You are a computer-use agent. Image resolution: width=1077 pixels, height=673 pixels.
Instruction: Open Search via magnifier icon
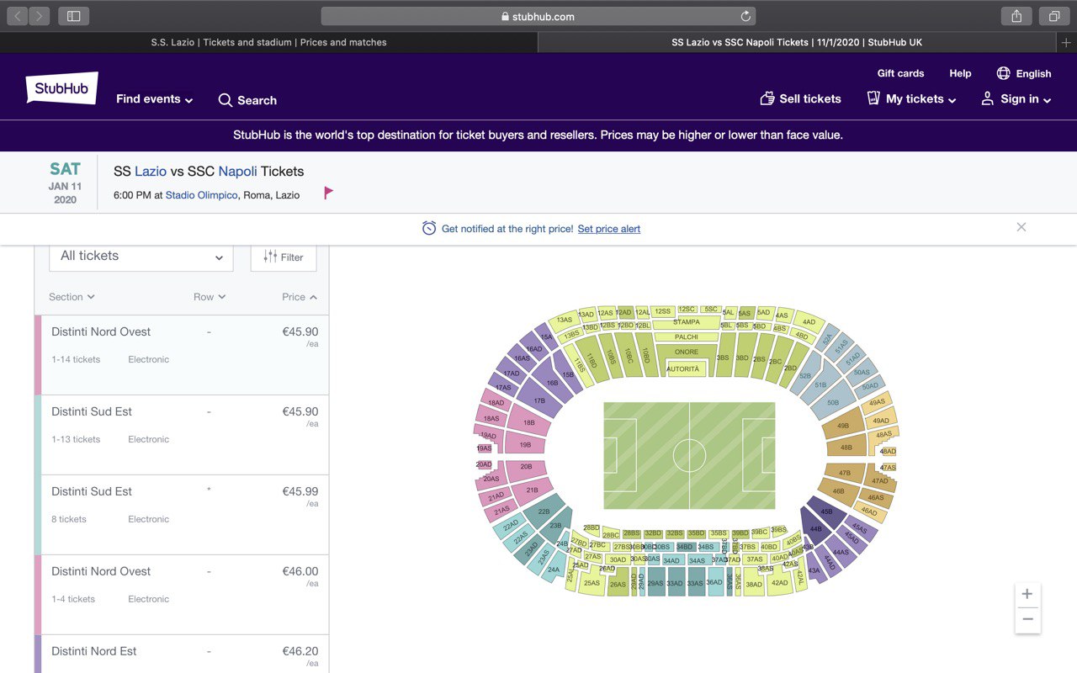(225, 100)
